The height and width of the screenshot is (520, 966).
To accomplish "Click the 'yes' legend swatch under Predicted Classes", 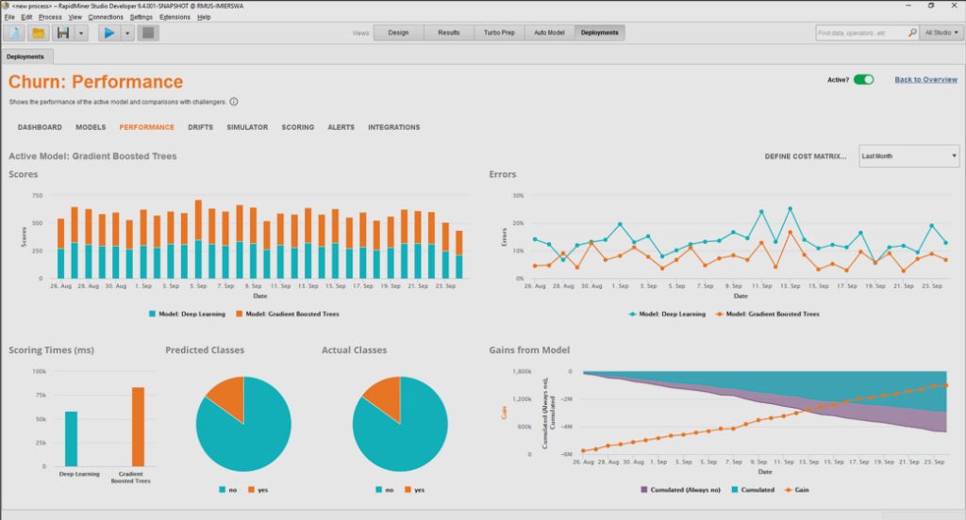I will pyautogui.click(x=251, y=490).
